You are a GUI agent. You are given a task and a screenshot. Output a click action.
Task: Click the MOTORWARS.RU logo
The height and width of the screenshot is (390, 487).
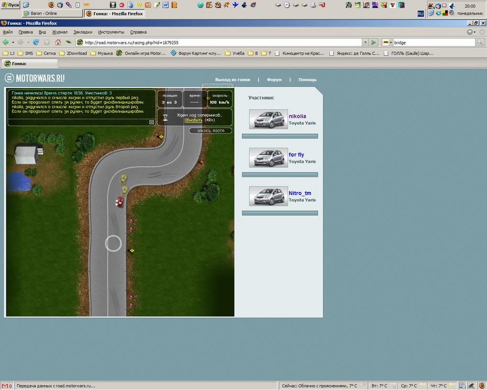click(35, 78)
